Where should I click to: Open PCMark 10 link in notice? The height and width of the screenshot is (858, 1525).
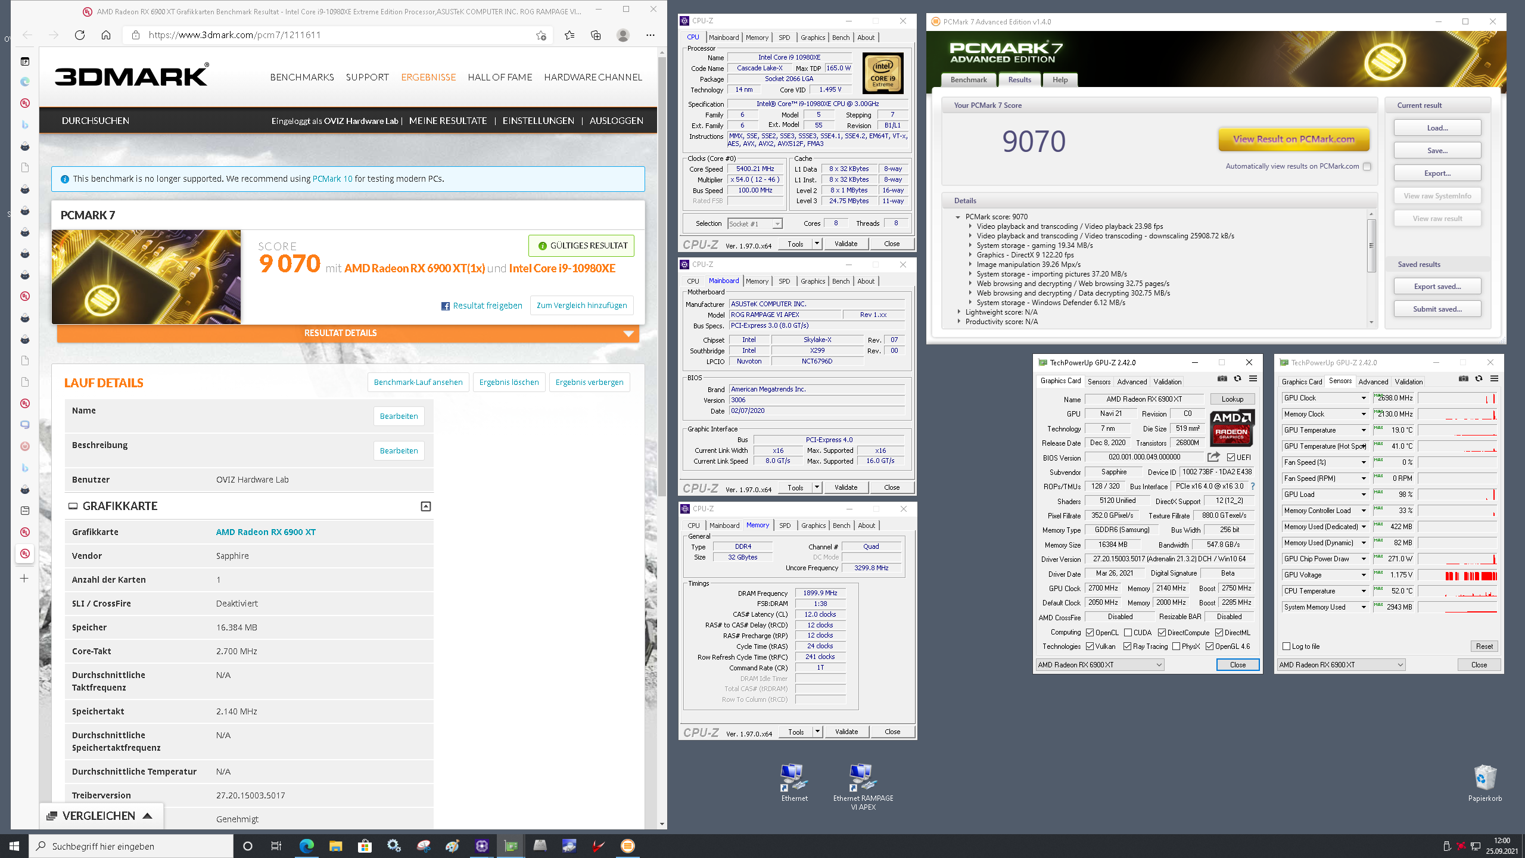click(x=332, y=179)
